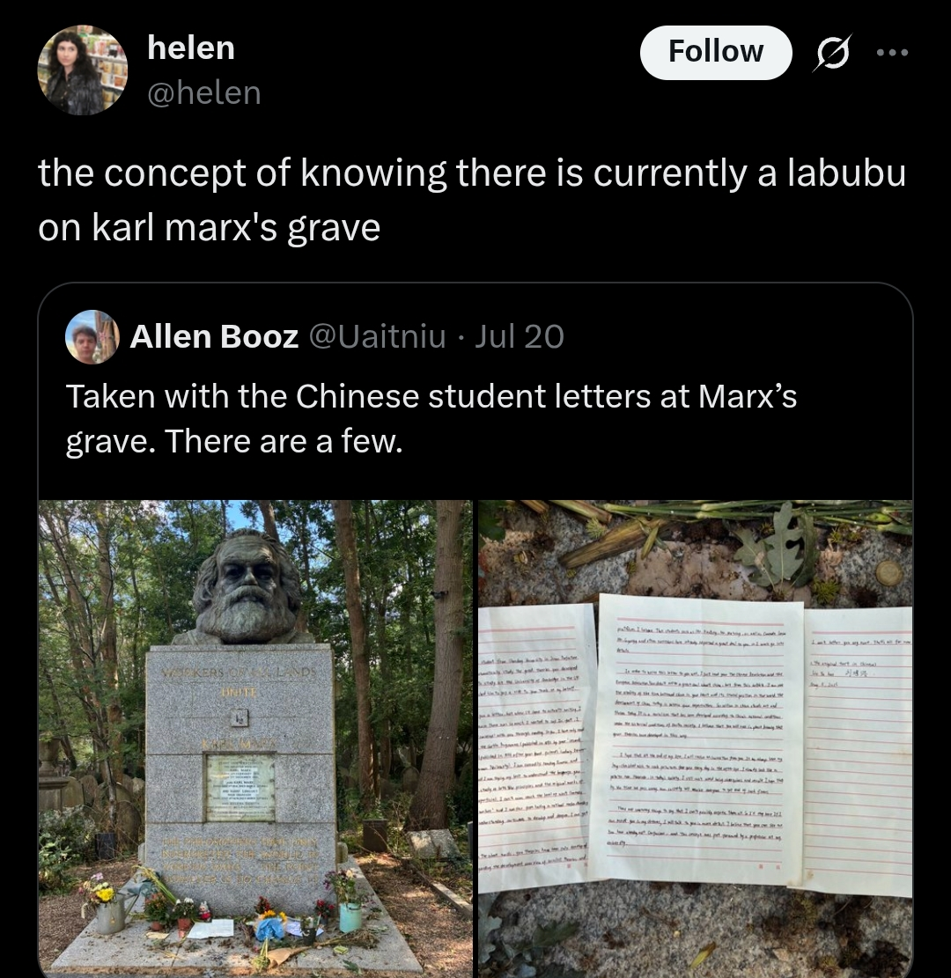Screen dimensions: 951x978
Task: Open Allen Booz's display name
Action: click(214, 337)
